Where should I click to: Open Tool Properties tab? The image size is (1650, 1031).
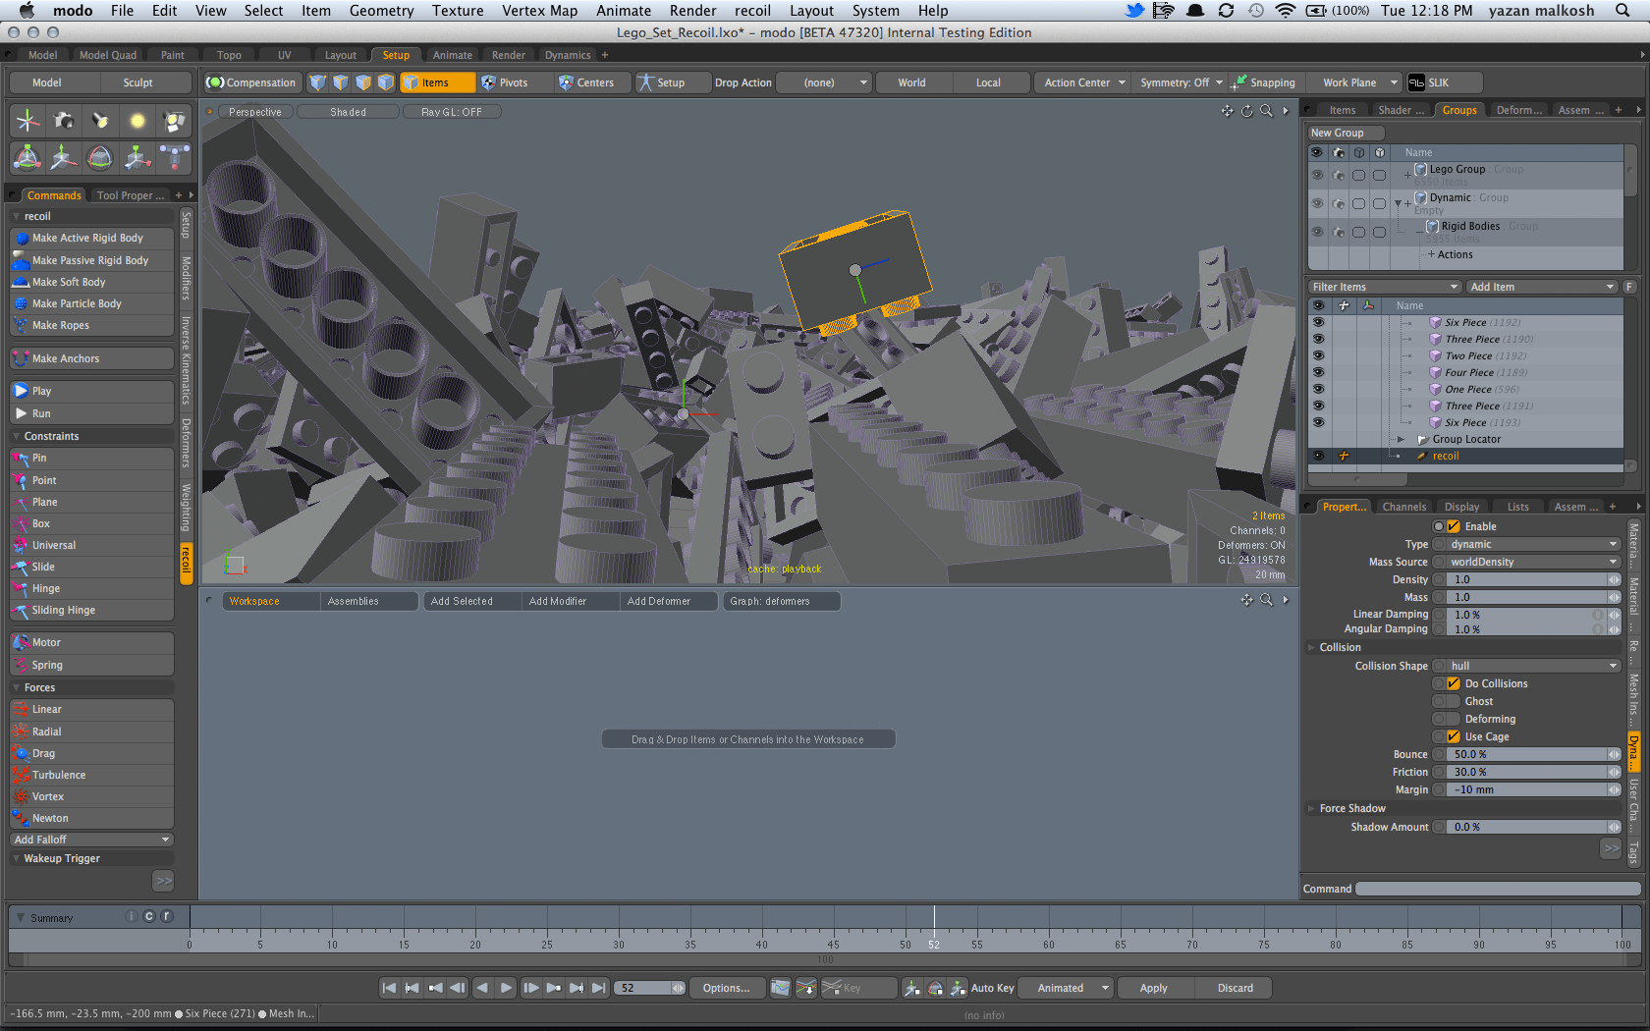coord(131,195)
